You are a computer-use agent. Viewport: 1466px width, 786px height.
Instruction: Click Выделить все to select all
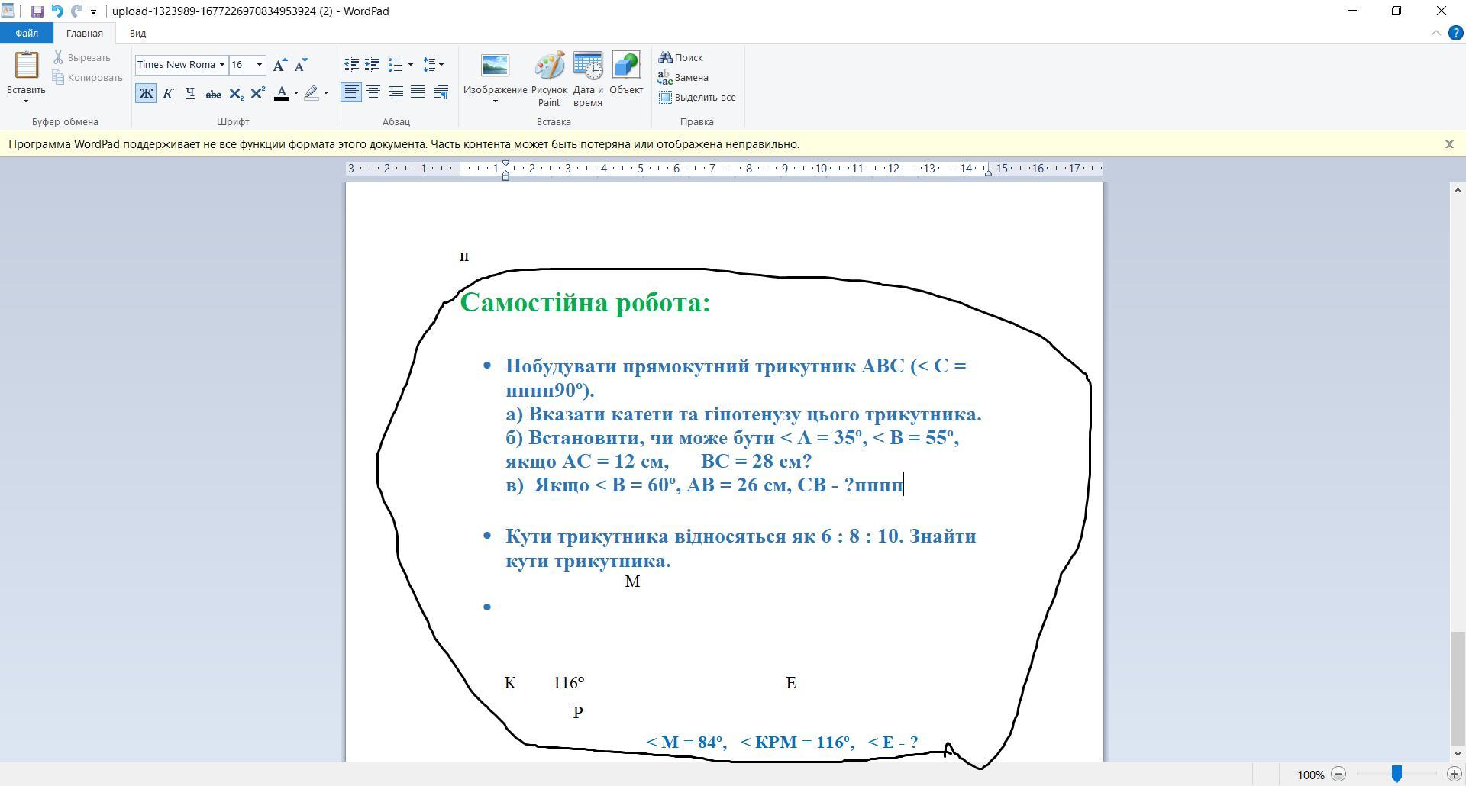pos(697,98)
